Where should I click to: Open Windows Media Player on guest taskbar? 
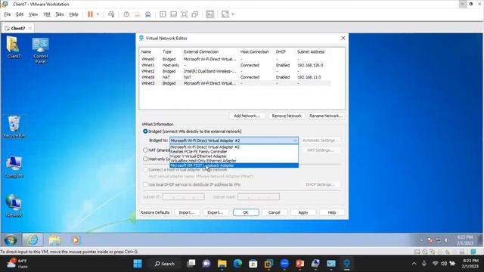(x=76, y=240)
